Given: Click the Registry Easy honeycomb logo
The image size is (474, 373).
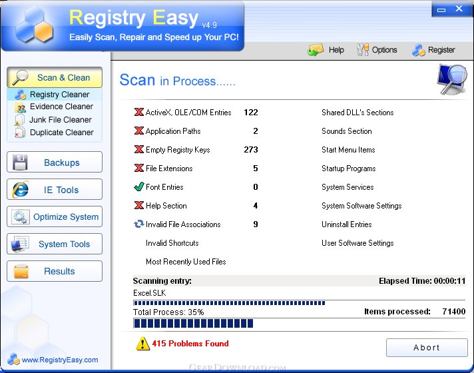Looking at the screenshot, I should [x=34, y=25].
